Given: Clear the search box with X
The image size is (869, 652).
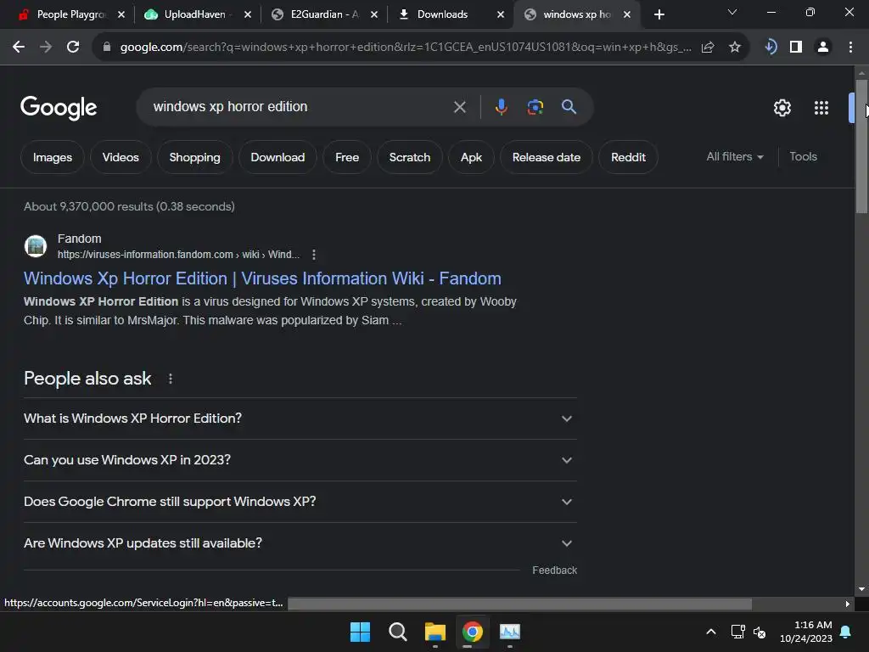Looking at the screenshot, I should point(459,107).
